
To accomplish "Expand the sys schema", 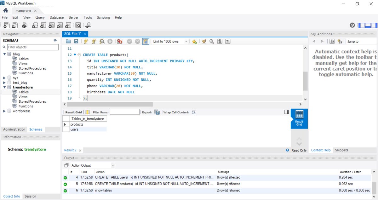I will coord(4,78).
